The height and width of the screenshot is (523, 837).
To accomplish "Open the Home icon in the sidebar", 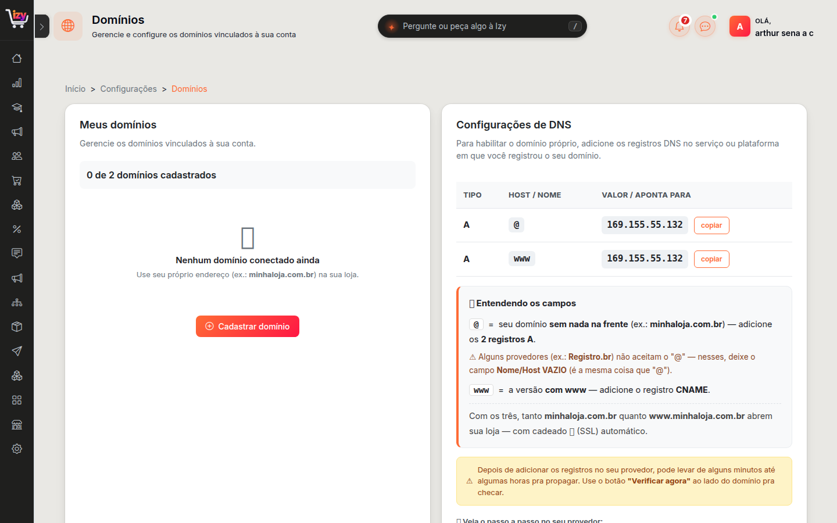I will [17, 58].
